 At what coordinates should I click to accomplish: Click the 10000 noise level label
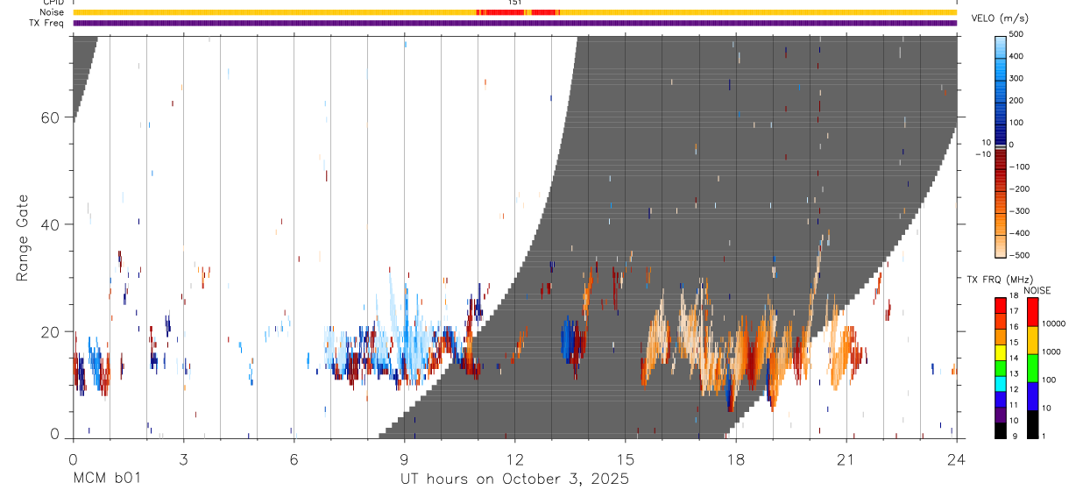[1054, 323]
